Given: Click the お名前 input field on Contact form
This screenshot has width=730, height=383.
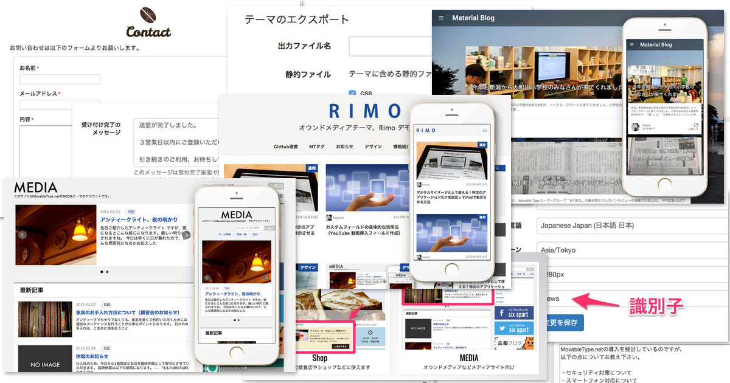Looking at the screenshot, I should (60, 79).
